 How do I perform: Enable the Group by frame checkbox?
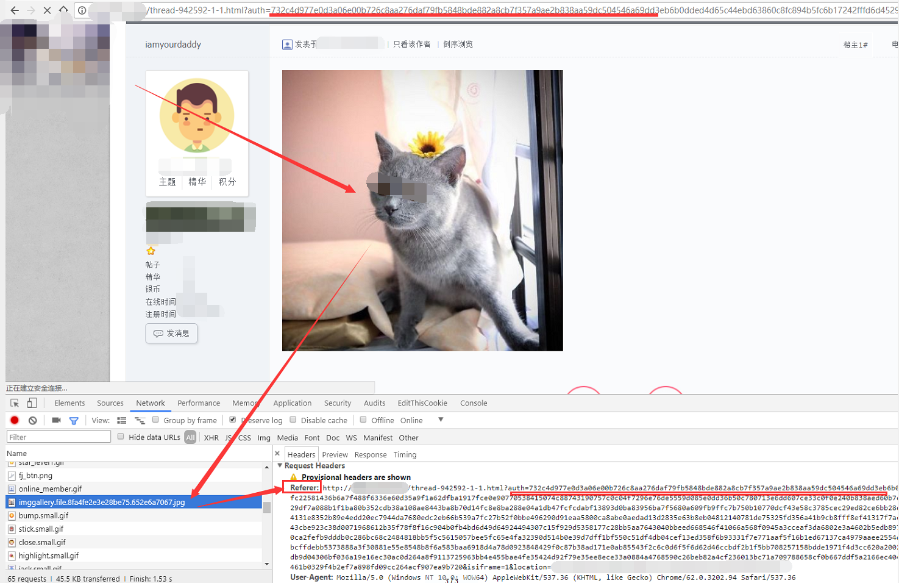pyautogui.click(x=156, y=420)
